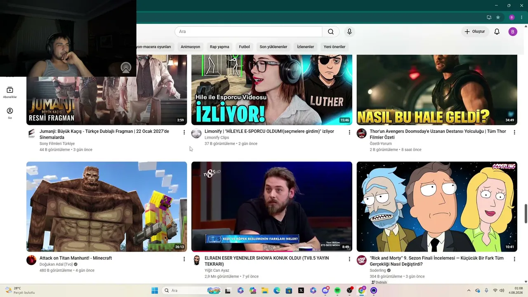Play the Minecraft Attack on Titan thumbnail
The width and height of the screenshot is (528, 297).
pos(106,207)
